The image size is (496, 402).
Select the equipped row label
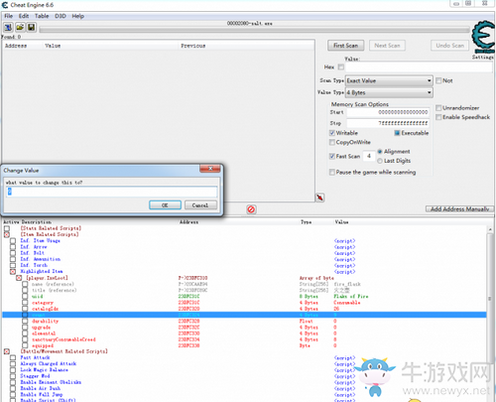43,345
